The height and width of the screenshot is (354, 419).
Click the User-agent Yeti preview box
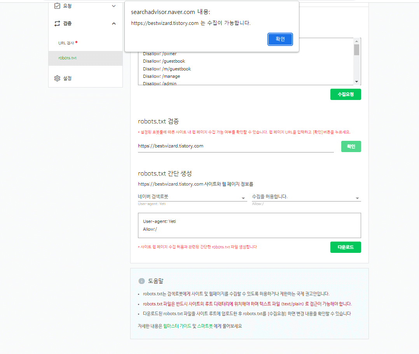tap(249, 225)
